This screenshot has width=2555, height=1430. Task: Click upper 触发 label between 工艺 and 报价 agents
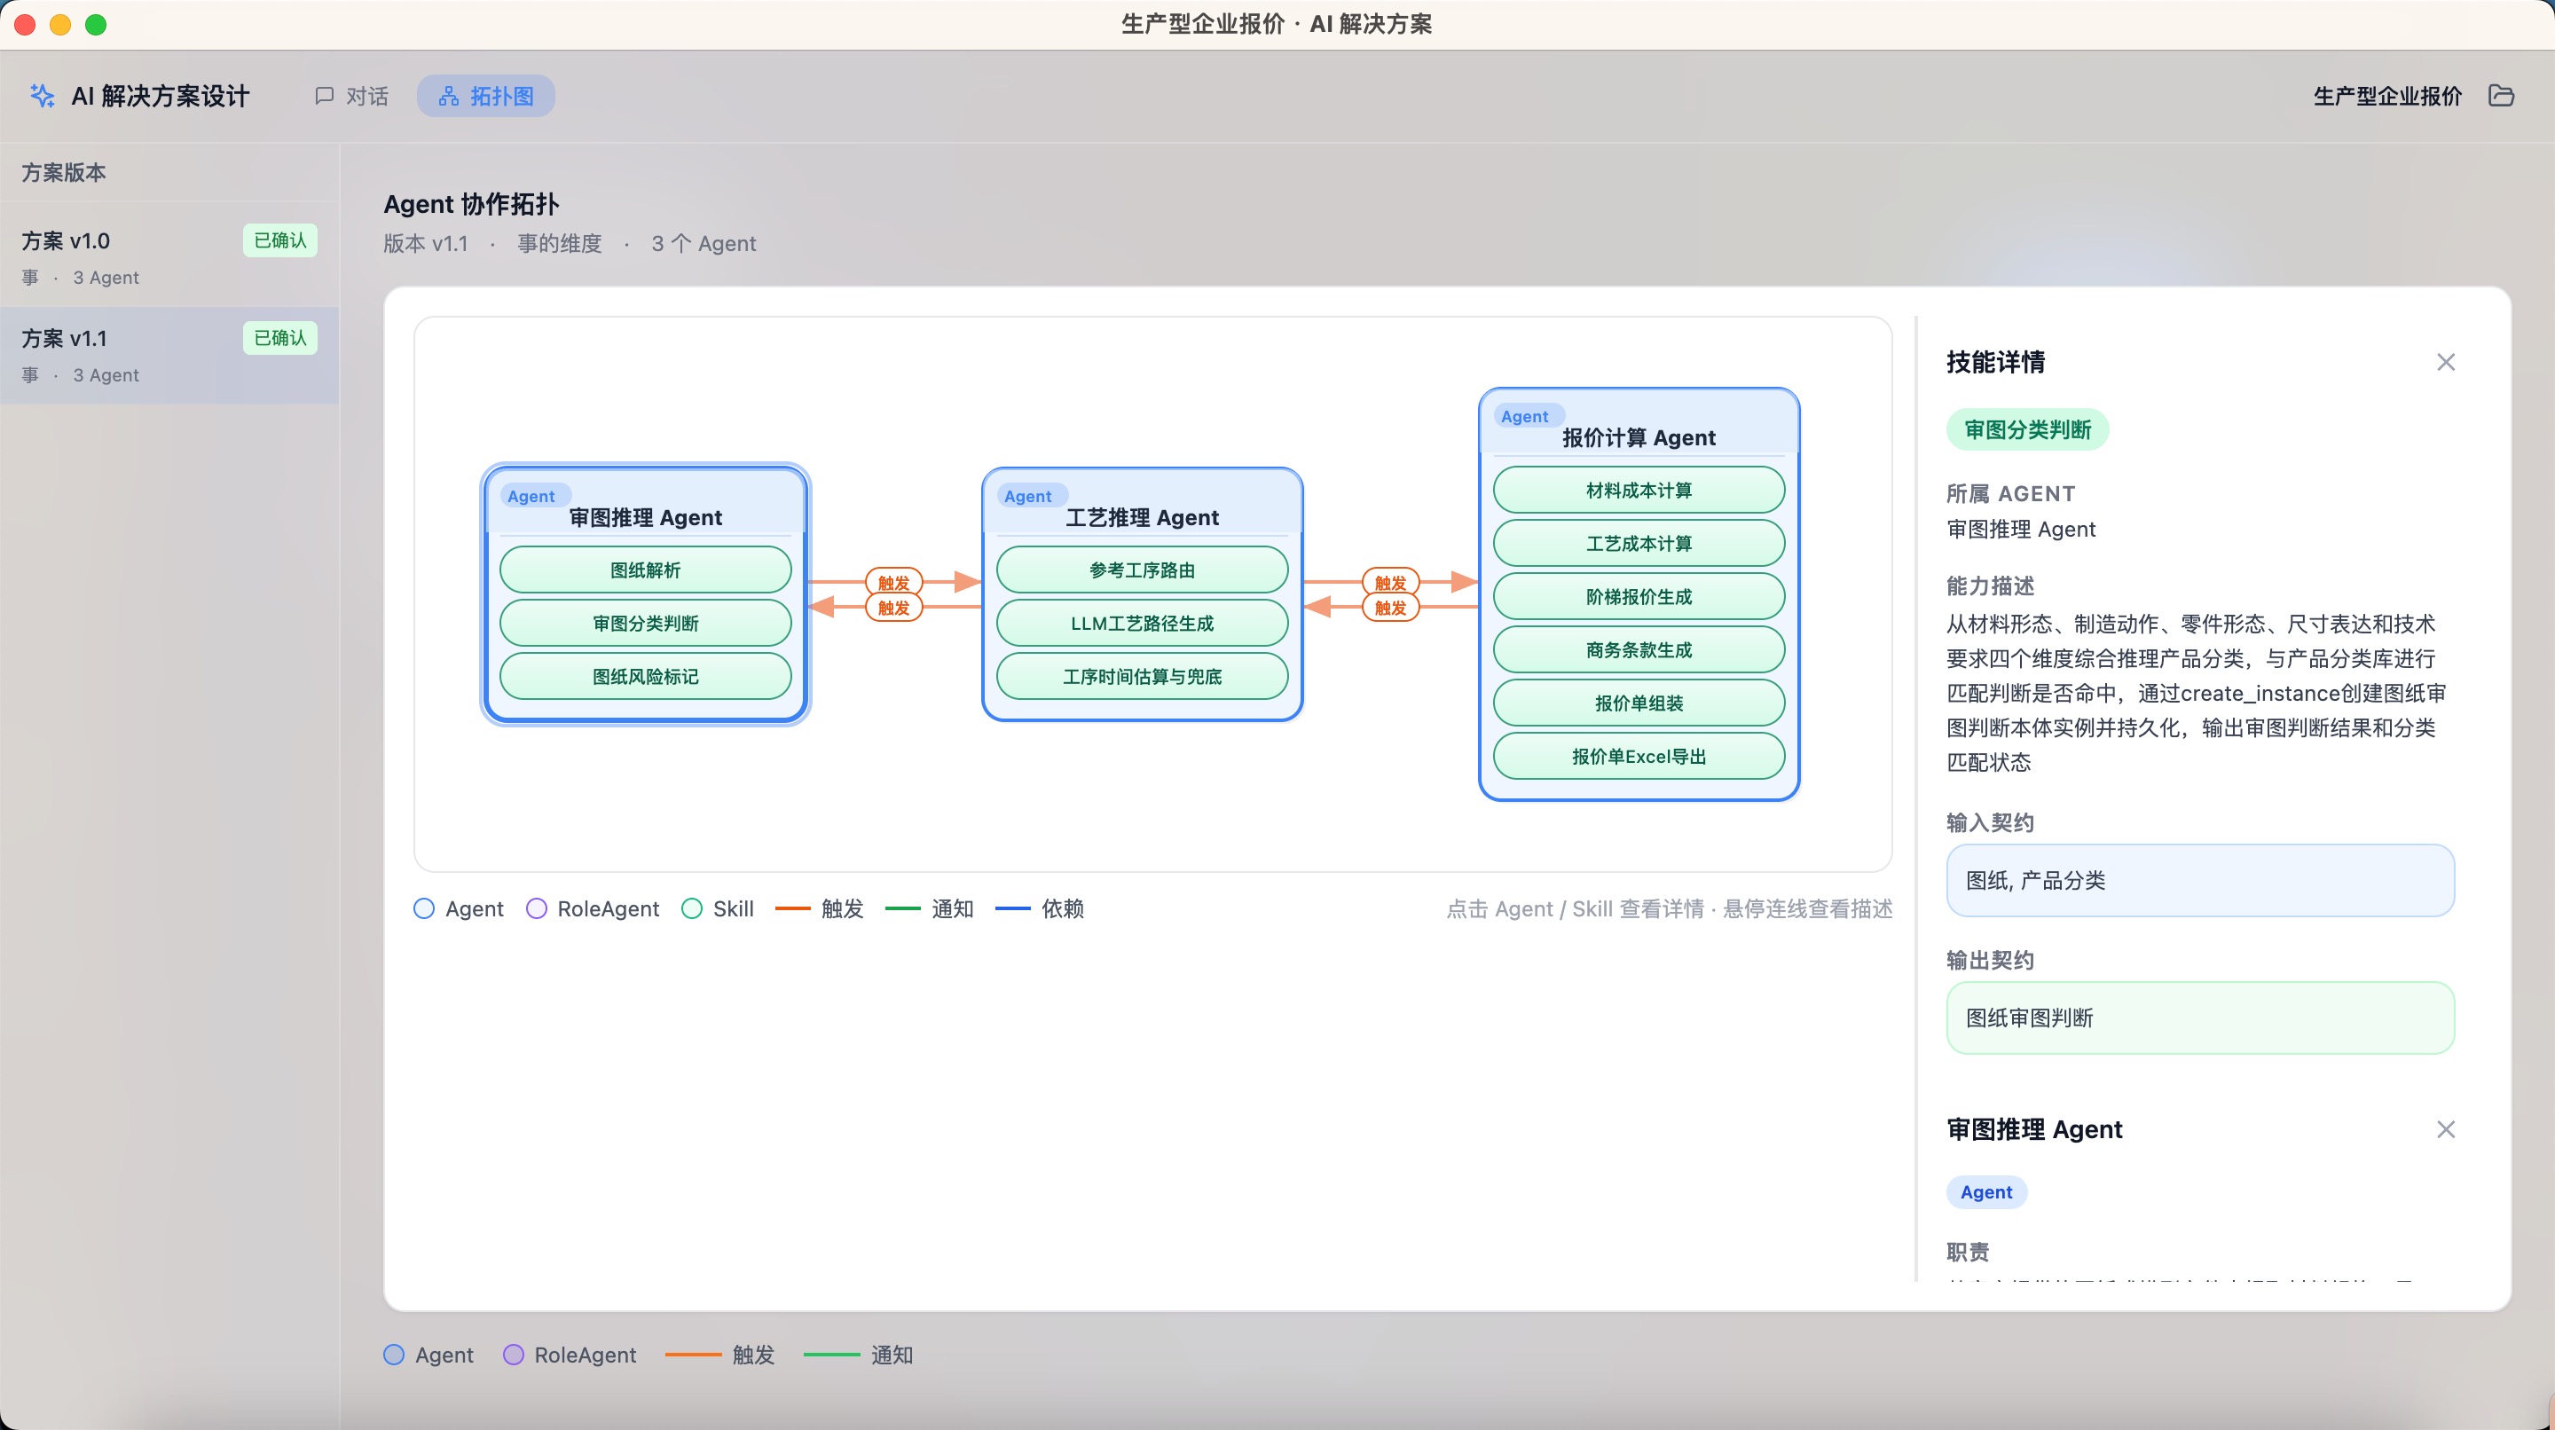1390,582
